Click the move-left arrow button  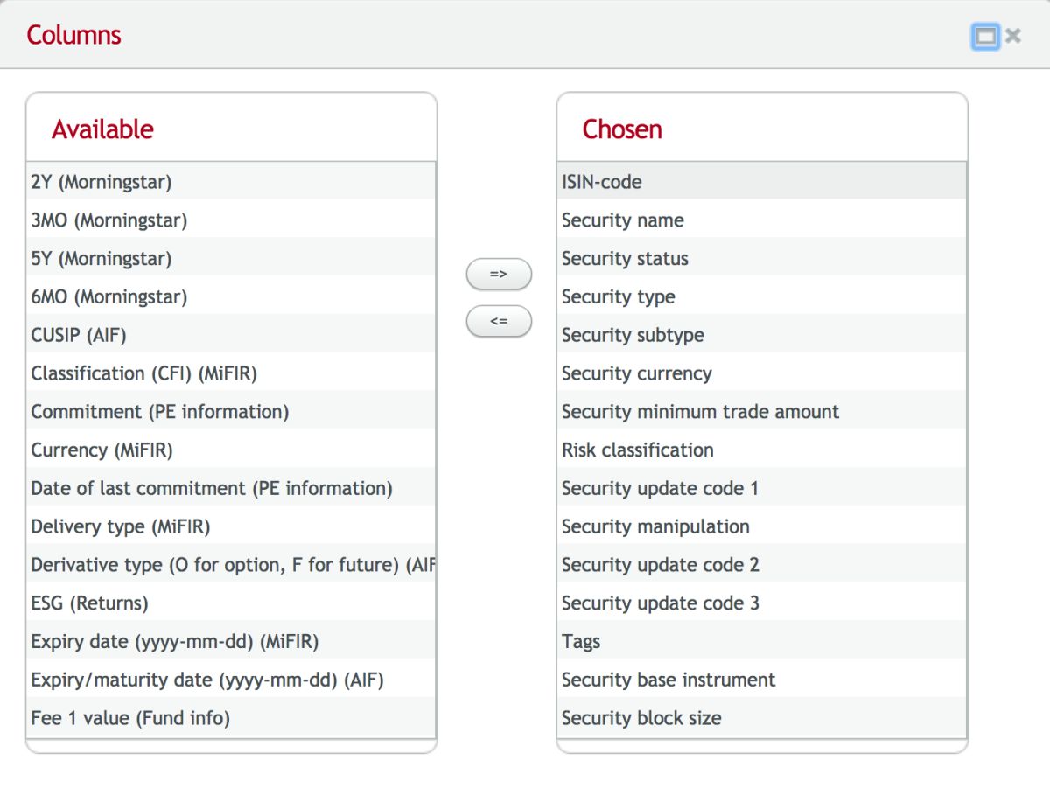[x=499, y=321]
